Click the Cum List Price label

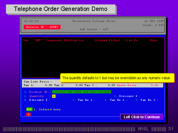[37, 82]
